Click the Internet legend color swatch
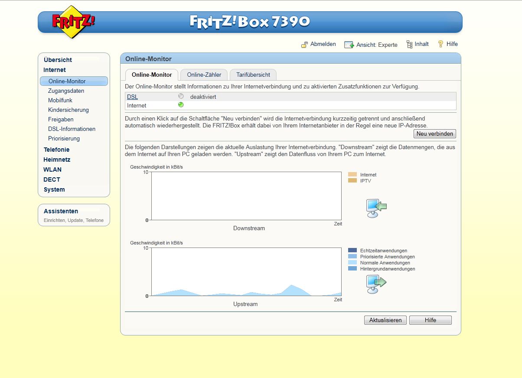This screenshot has width=522, height=378. 352,174
